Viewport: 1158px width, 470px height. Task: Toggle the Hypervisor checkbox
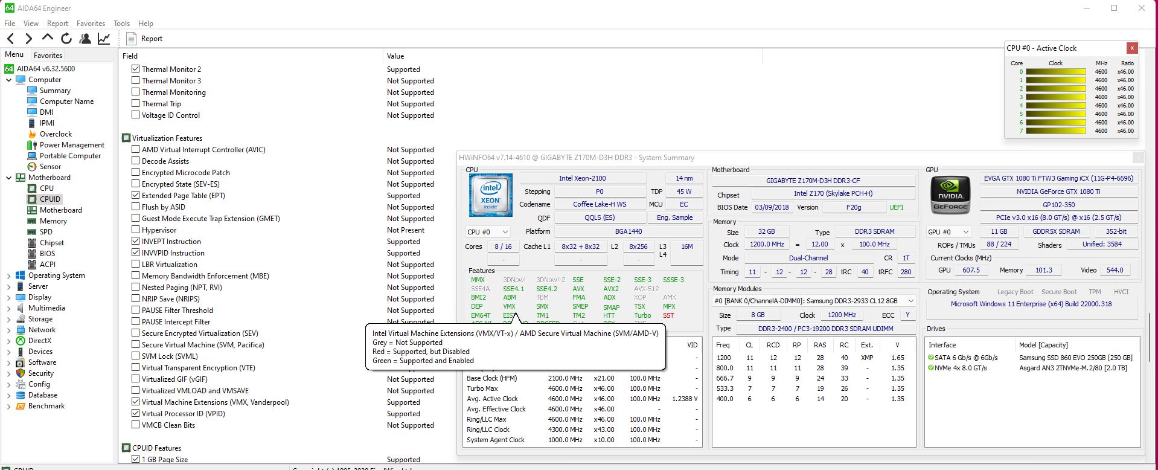tap(136, 230)
